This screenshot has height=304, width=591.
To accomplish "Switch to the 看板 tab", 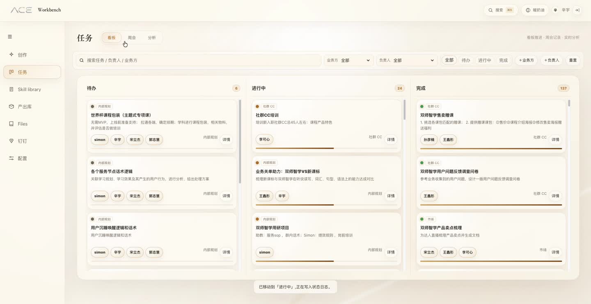I will pyautogui.click(x=112, y=38).
